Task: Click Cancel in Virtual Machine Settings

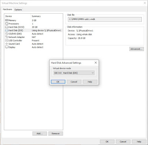Action: 123,142
